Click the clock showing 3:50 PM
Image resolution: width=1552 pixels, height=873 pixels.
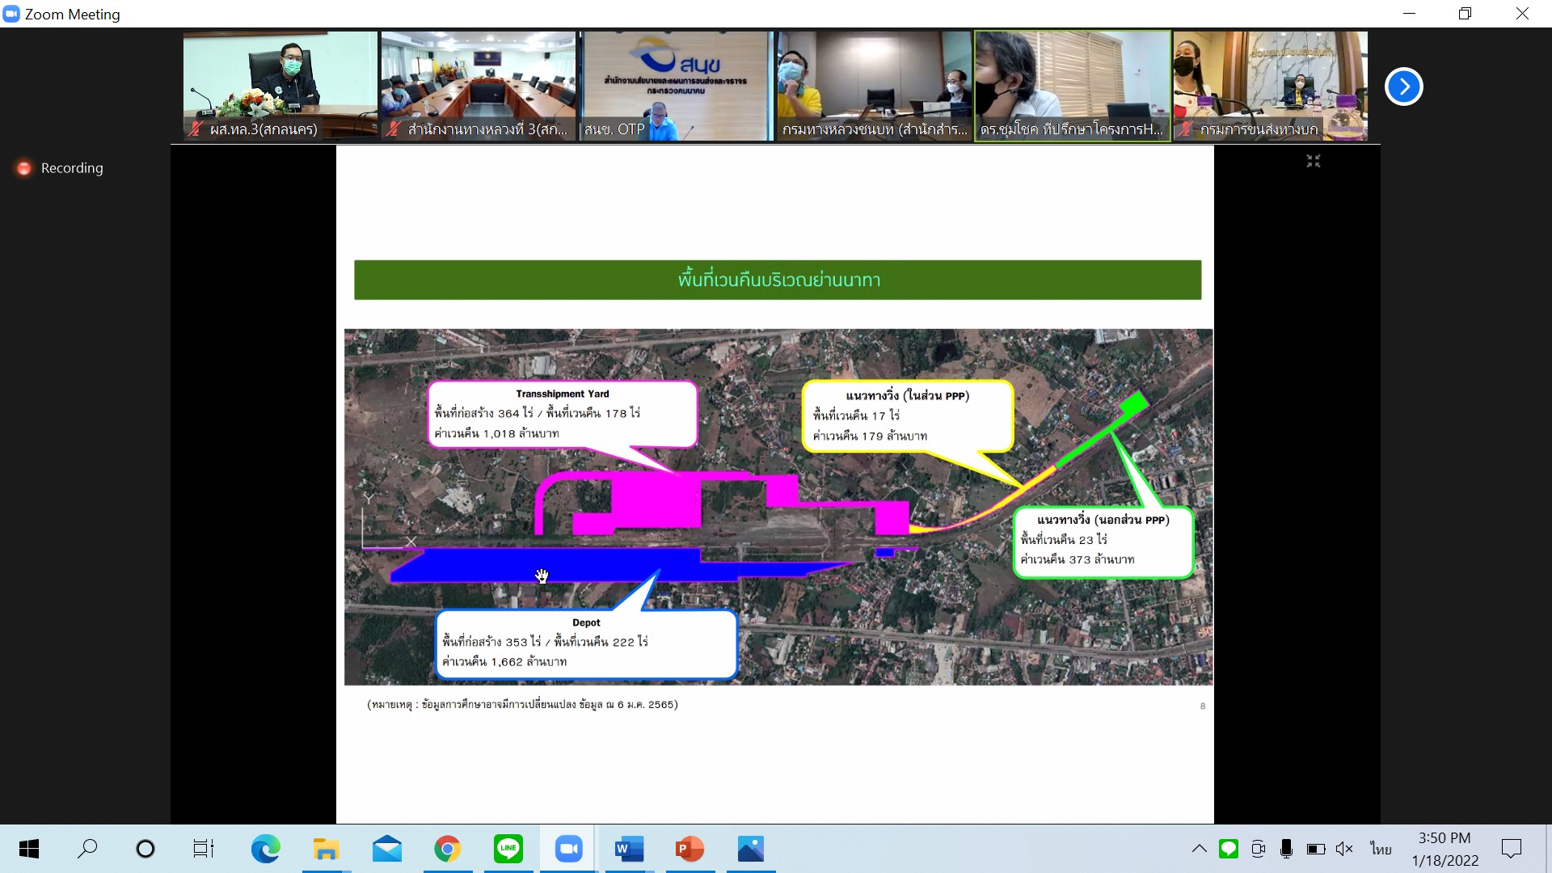pyautogui.click(x=1444, y=849)
